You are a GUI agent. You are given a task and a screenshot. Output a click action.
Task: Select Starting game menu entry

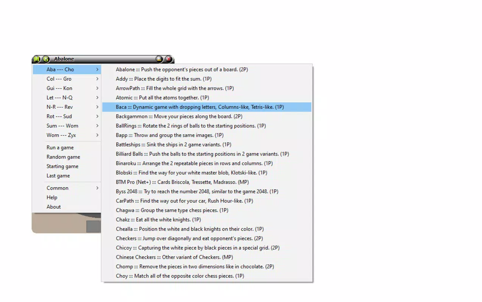point(67,166)
